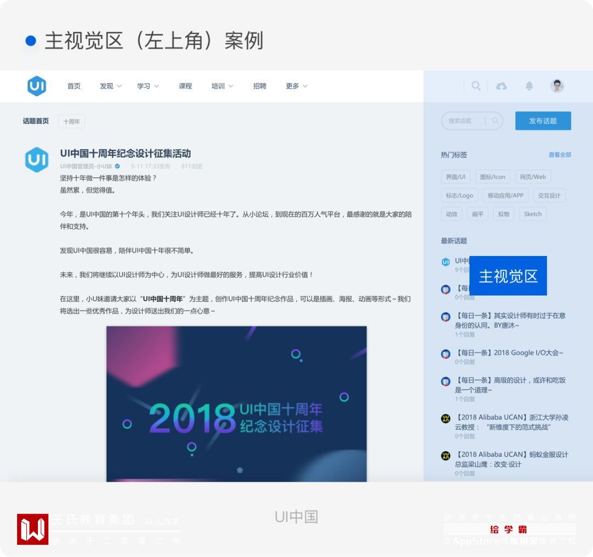This screenshot has height=557, width=593.
Task: Select the 拟物 tag
Action: coord(504,214)
